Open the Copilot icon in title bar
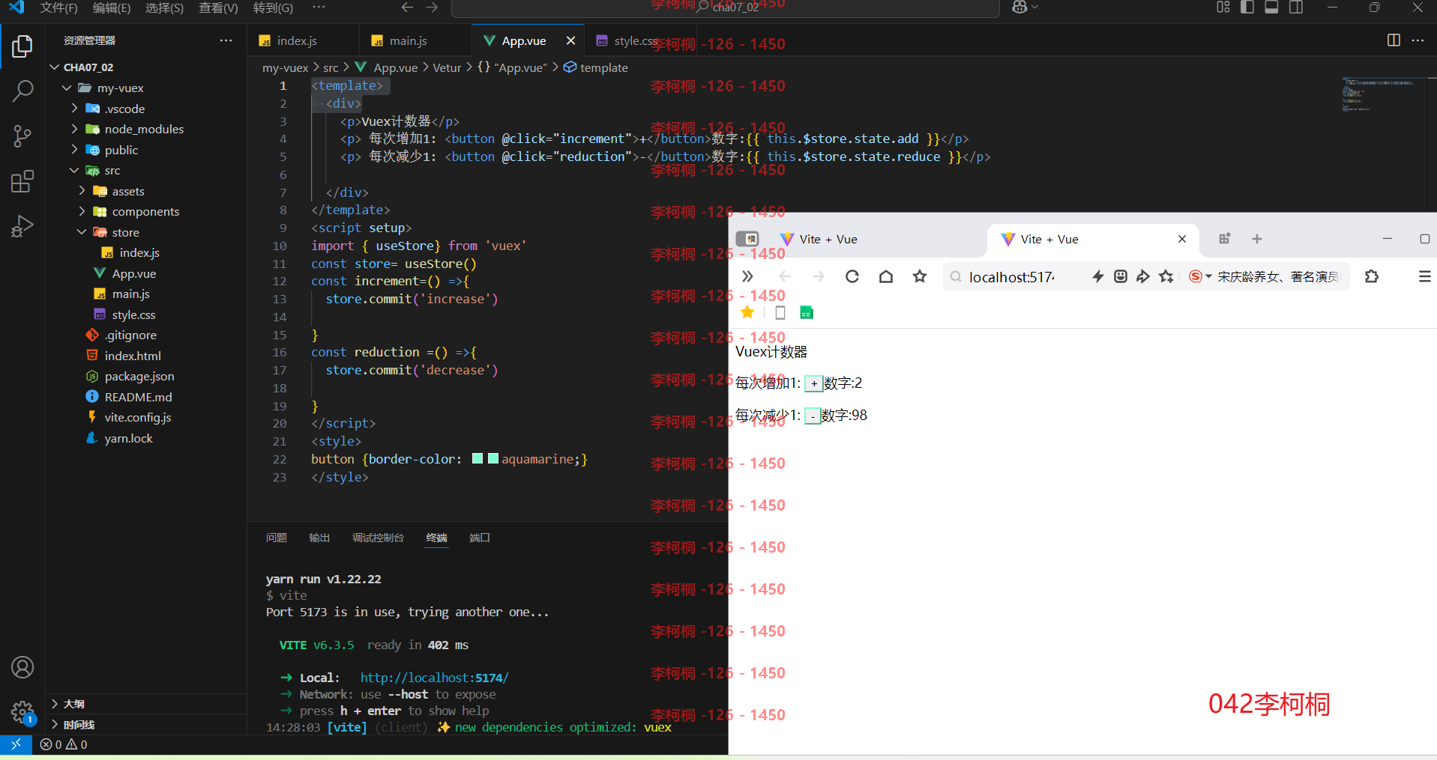The width and height of the screenshot is (1437, 760). click(1019, 7)
